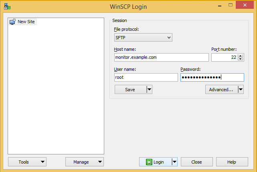
Task: Click the green Login arrow icon
Action: click(149, 162)
